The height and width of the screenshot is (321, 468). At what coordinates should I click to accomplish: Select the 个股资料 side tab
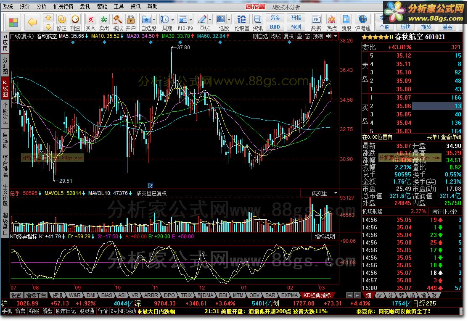(x=5, y=114)
